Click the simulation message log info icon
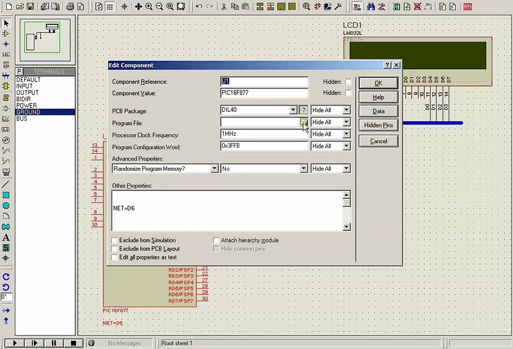The image size is (513, 349). (91, 343)
